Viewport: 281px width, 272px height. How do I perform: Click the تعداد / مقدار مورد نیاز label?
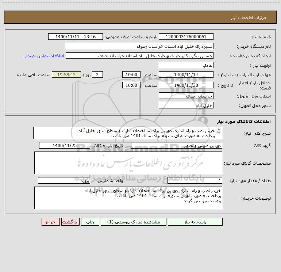point(250,181)
